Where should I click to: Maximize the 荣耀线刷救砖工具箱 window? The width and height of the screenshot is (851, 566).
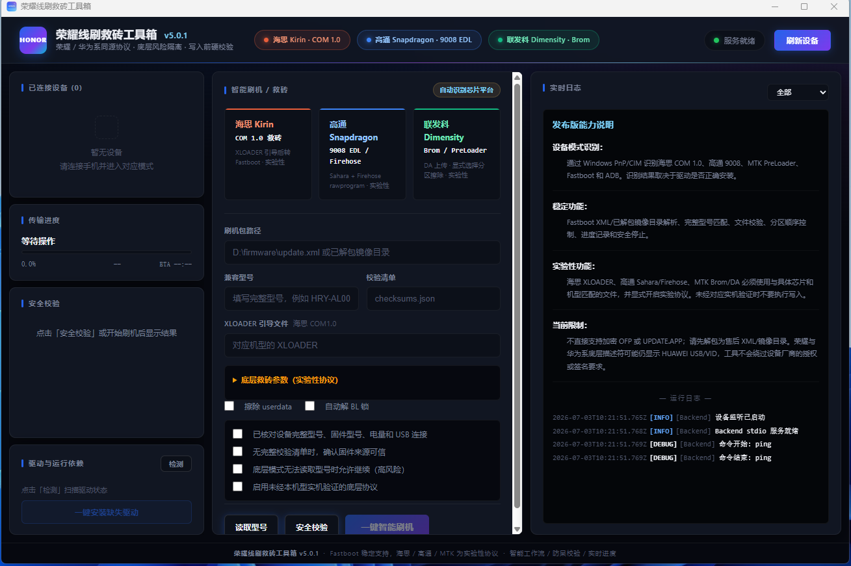(x=804, y=6)
